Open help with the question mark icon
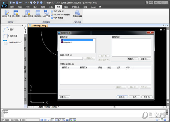This screenshot has width=170, height=122. [41, 3]
